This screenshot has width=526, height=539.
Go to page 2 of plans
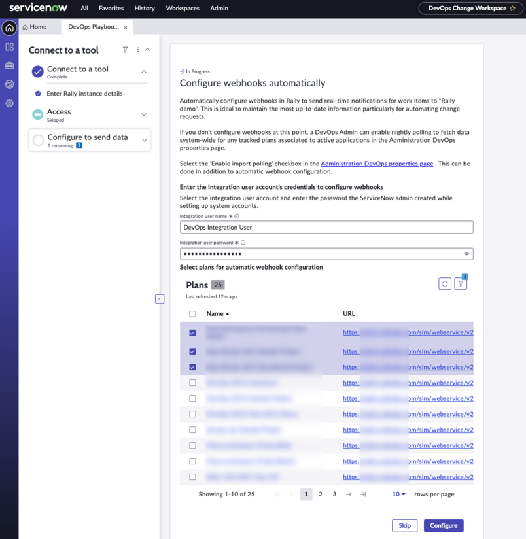click(x=321, y=494)
